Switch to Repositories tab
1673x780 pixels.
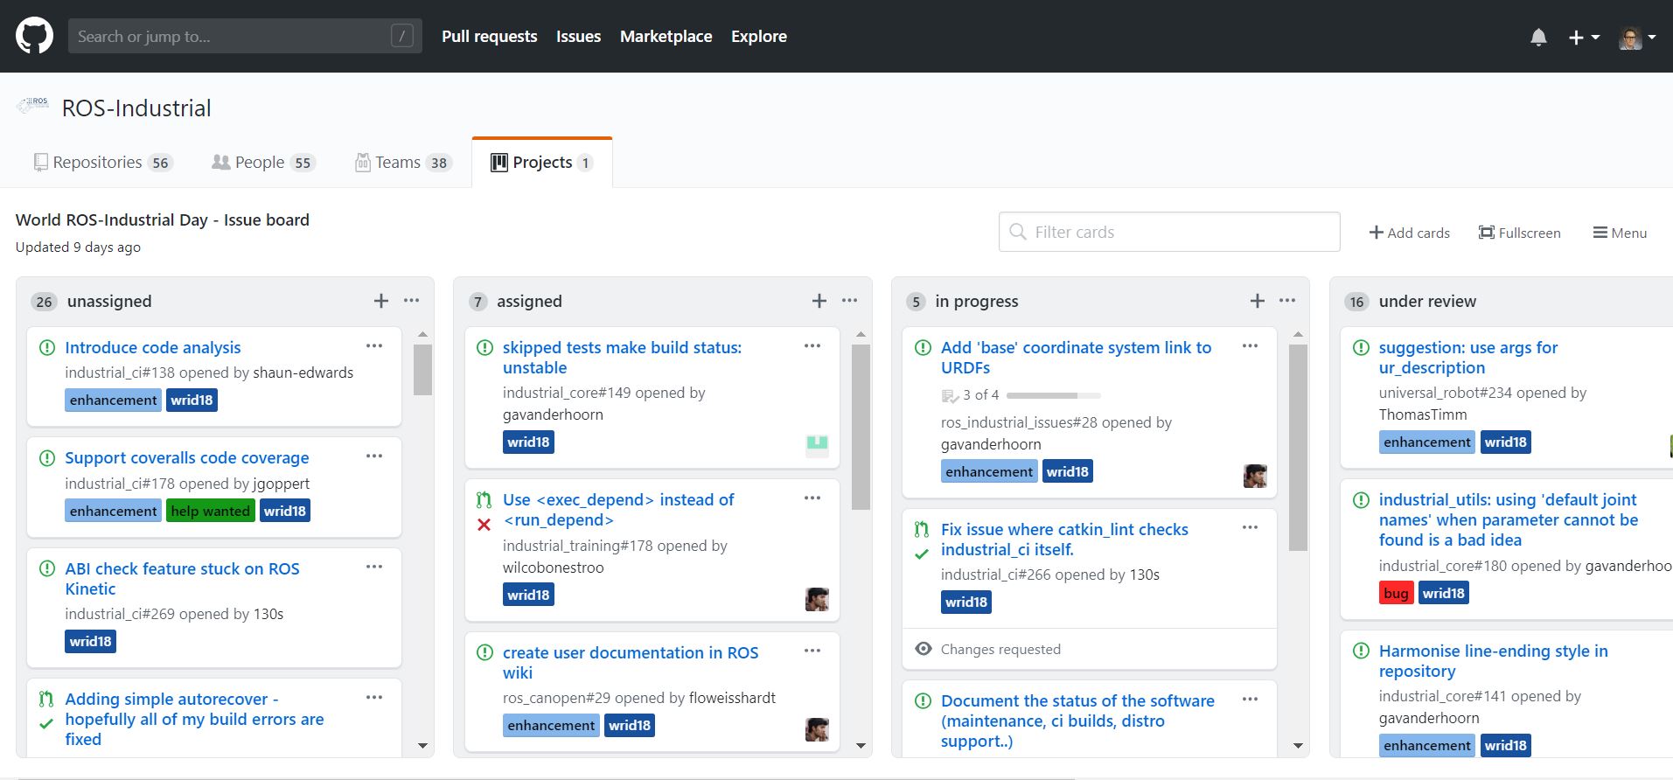tap(103, 163)
